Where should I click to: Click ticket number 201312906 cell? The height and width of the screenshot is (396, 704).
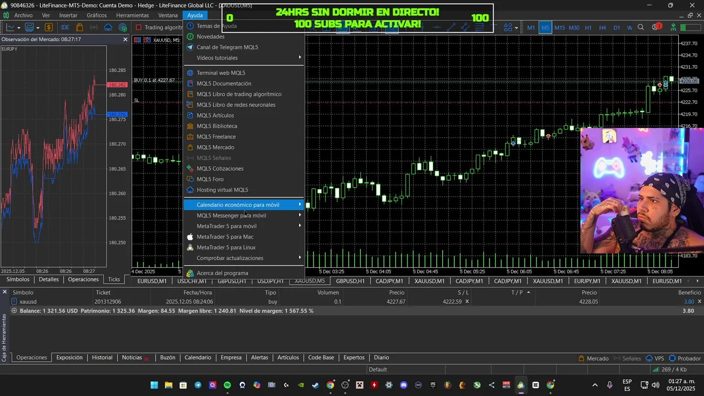108,301
